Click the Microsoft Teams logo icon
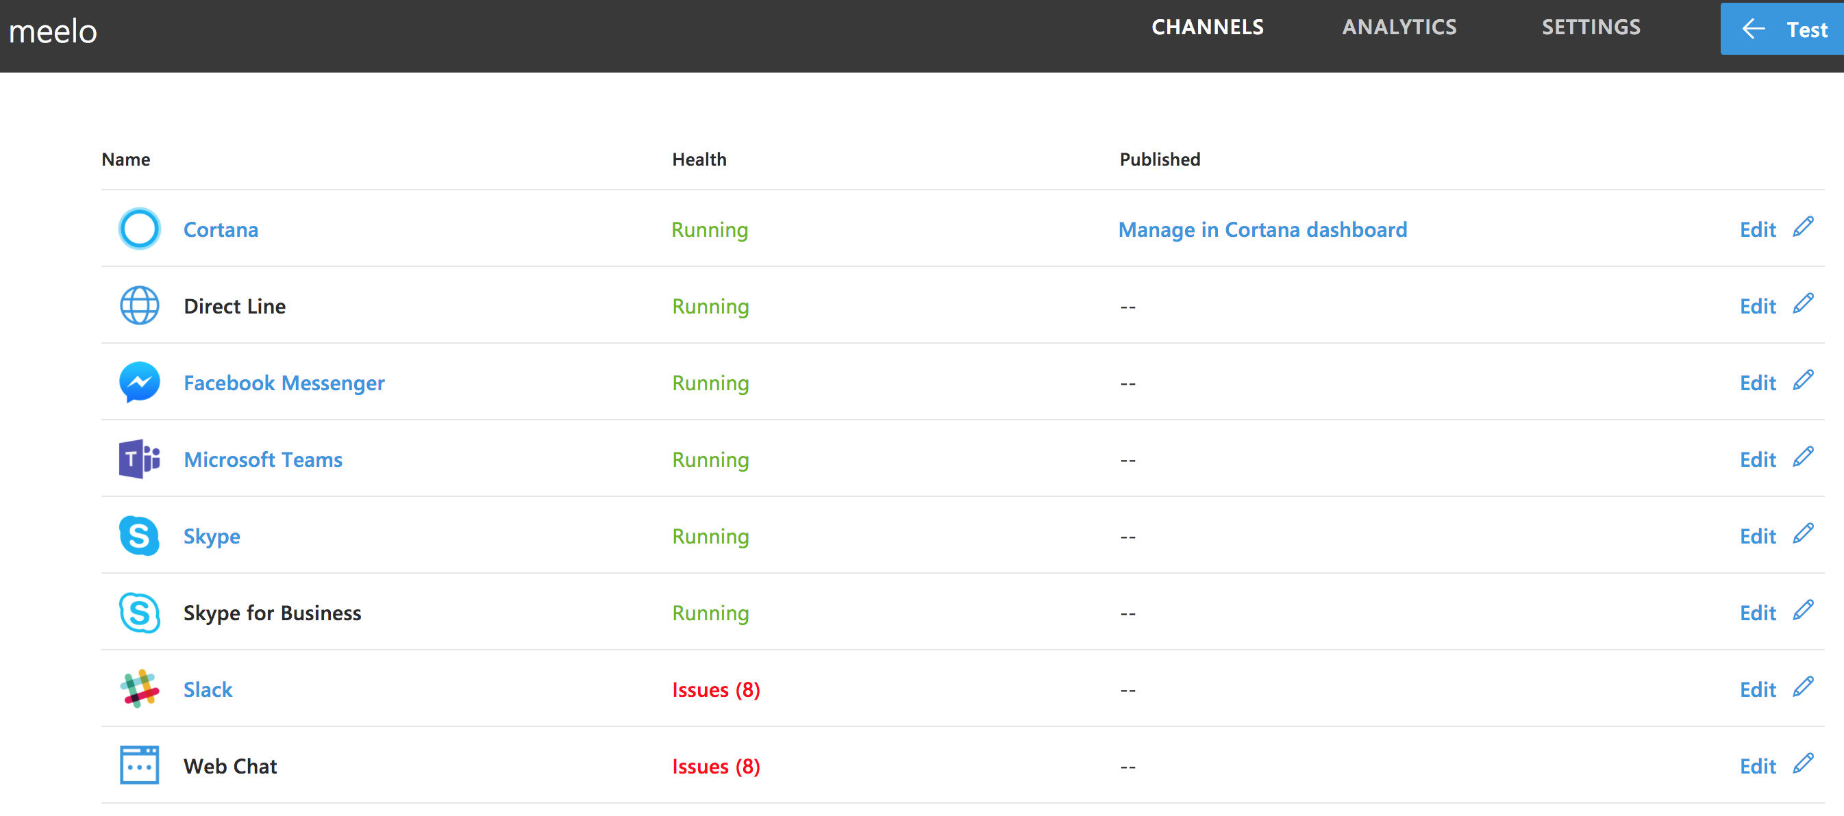 point(139,459)
